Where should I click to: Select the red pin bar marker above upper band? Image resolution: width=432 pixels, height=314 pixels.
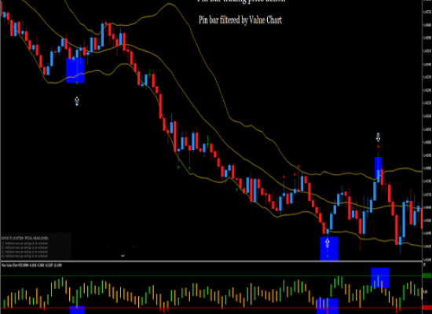pos(298,166)
